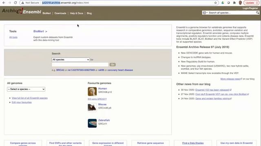The image size is (261, 146).
Task: Click the Zebrafish genome thumbnail
Action: tap(92, 123)
